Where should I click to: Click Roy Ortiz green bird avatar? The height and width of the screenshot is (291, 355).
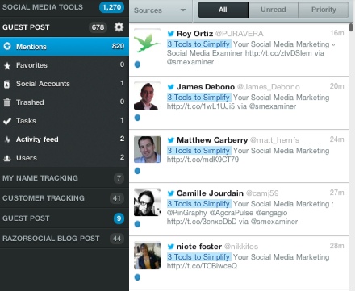click(x=147, y=43)
